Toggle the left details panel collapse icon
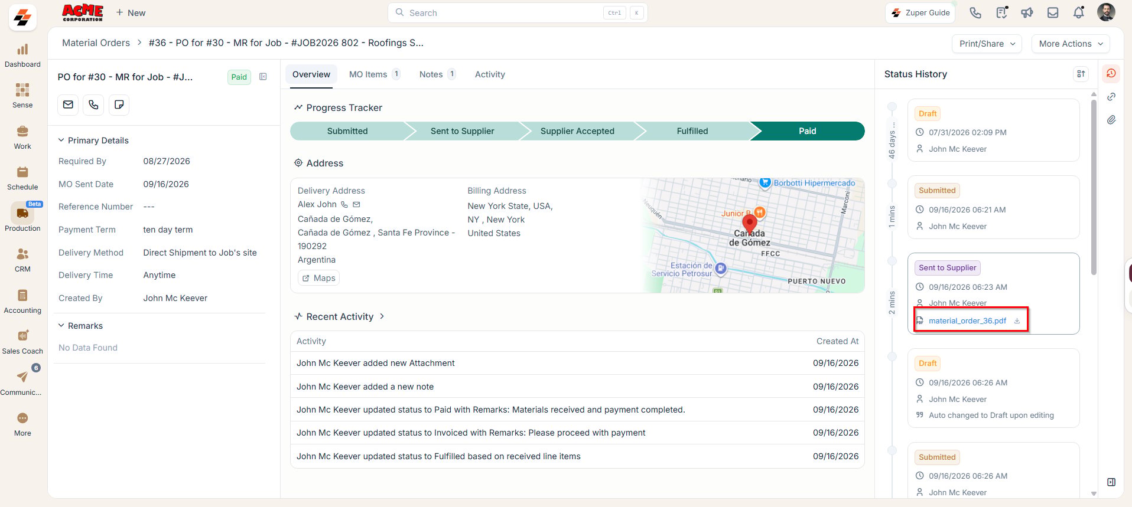 [264, 77]
